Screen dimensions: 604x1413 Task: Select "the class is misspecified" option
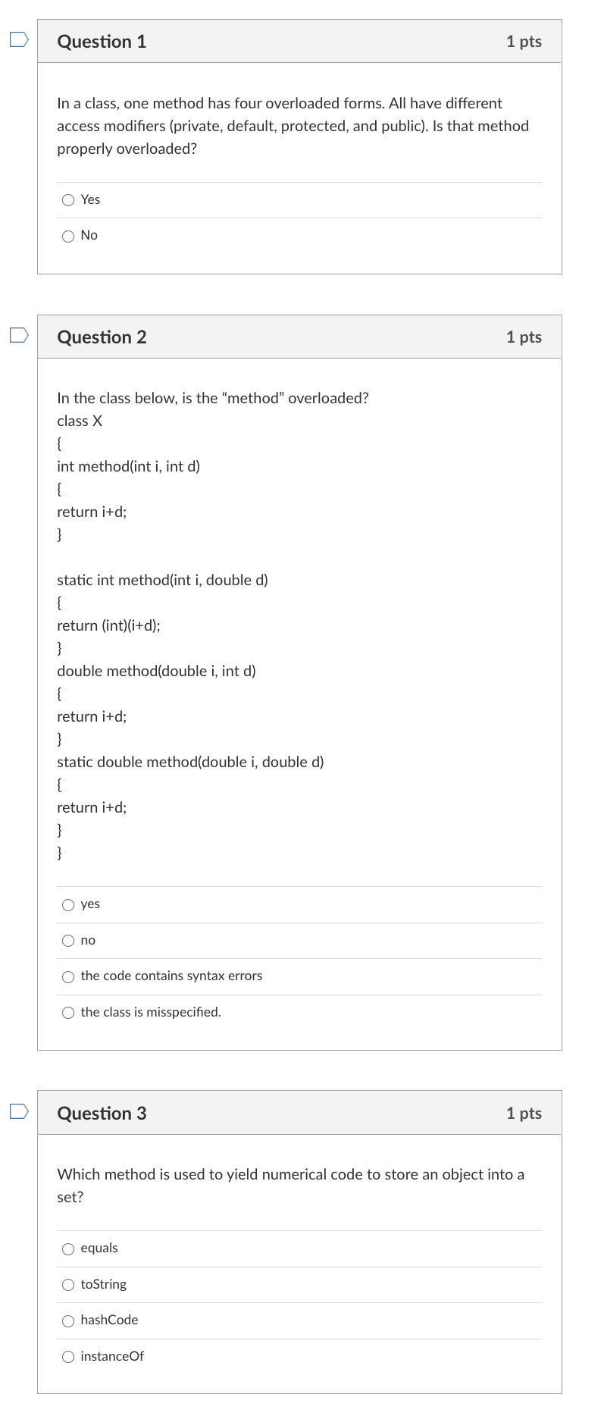(68, 1012)
